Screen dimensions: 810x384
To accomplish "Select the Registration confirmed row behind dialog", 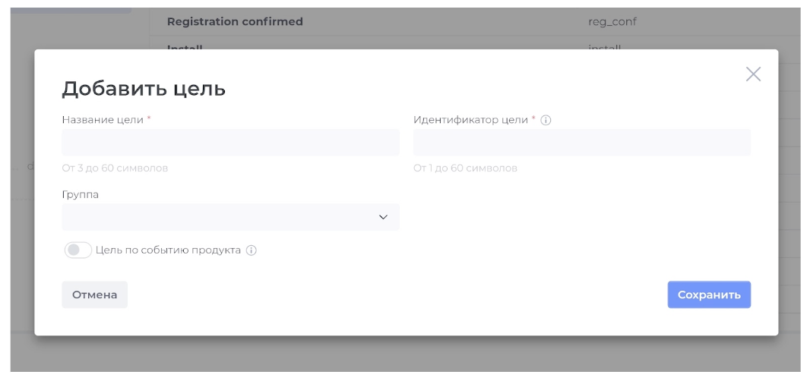I will 475,22.
